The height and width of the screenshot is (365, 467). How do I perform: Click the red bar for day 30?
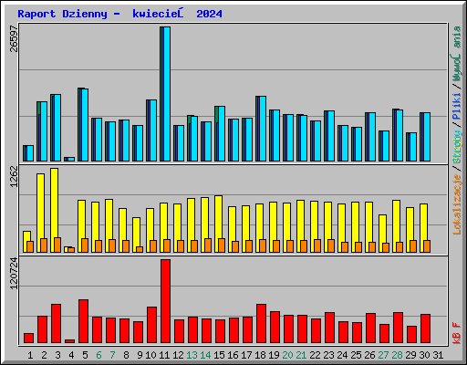coord(426,328)
